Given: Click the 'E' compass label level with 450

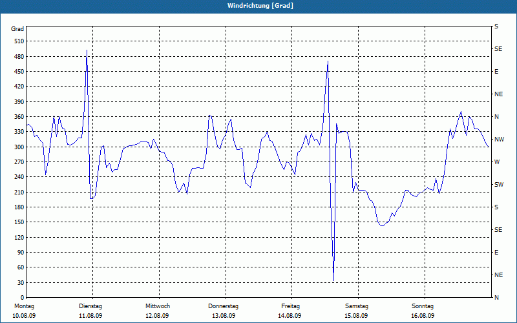Looking at the screenshot, I should pos(496,72).
